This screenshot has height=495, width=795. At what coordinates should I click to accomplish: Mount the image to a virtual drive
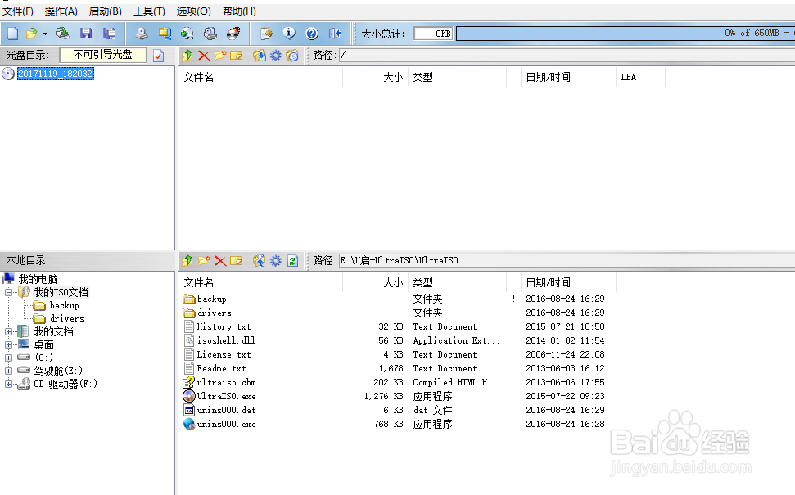[210, 34]
